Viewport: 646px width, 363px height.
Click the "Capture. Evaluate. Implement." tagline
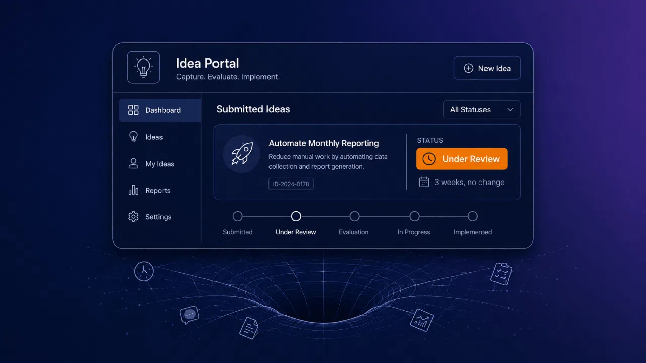pos(228,77)
